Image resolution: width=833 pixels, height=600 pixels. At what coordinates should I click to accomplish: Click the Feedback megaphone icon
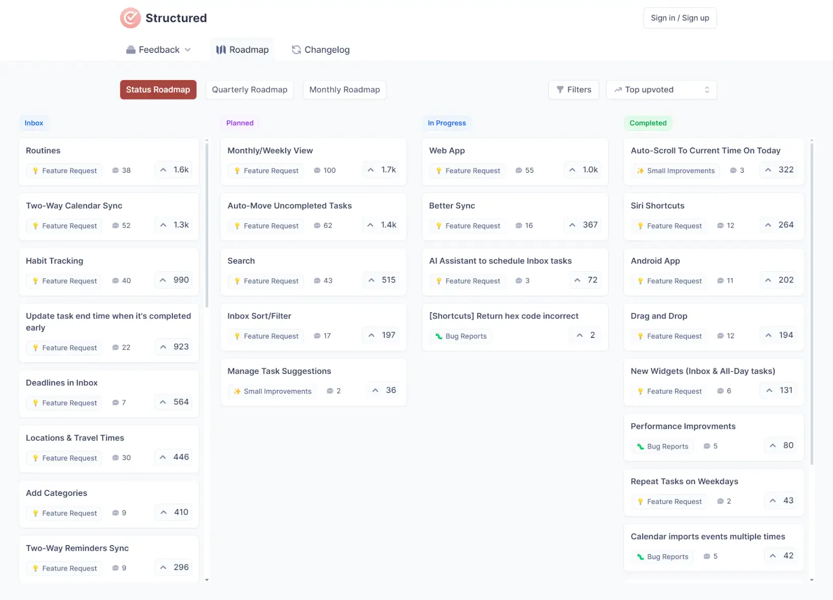click(x=132, y=49)
